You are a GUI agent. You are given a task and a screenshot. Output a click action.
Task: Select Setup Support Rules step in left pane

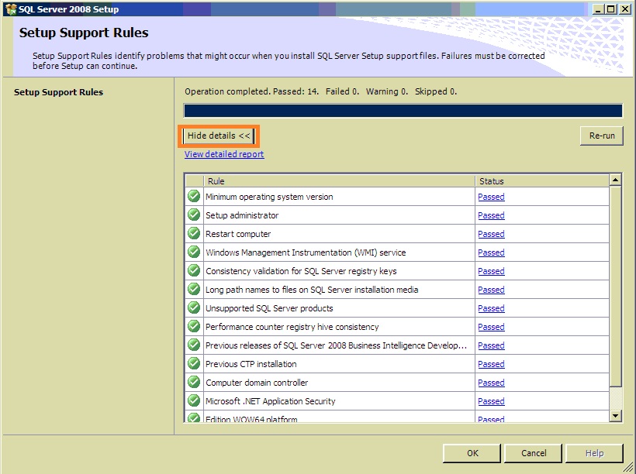coord(58,92)
